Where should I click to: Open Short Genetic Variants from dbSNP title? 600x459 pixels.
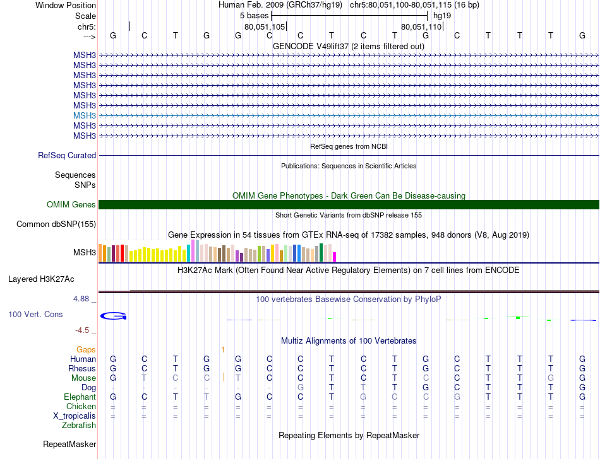[349, 215]
